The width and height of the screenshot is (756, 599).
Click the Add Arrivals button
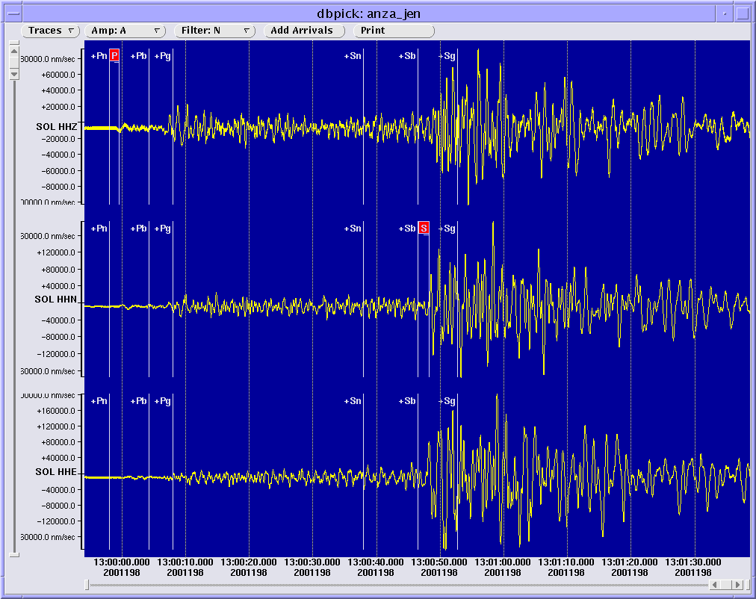pos(304,31)
